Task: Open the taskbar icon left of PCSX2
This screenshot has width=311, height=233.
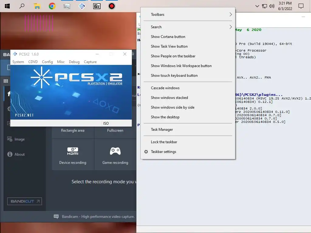Action: (67, 6)
